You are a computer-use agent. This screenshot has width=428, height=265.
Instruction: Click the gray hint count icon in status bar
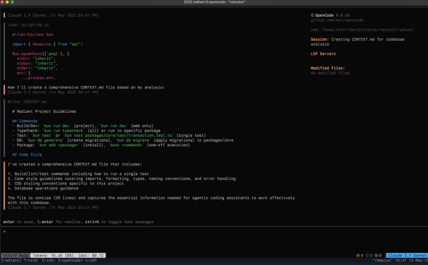point(376,256)
